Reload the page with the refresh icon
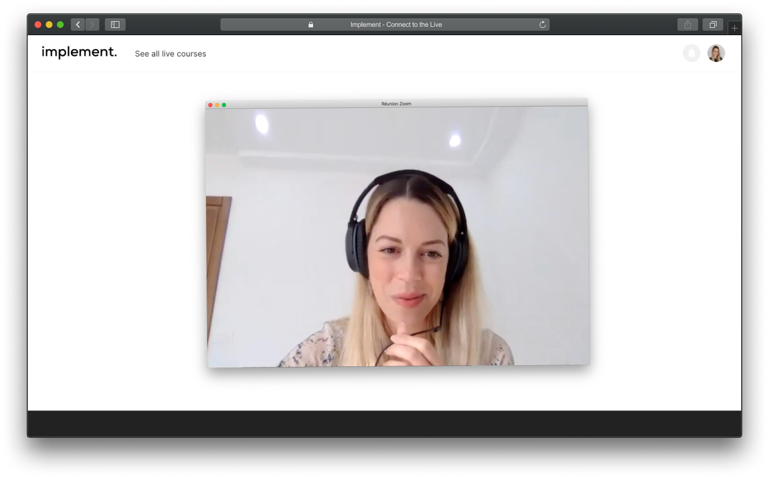This screenshot has width=769, height=478. click(542, 25)
